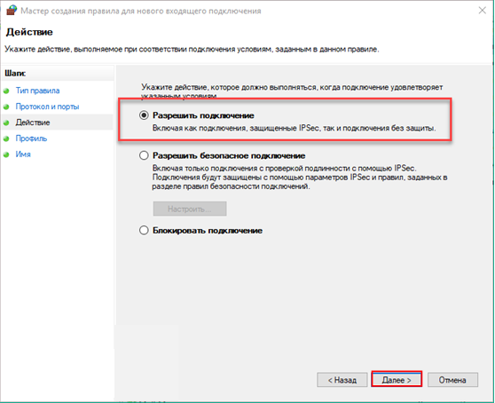The width and height of the screenshot is (495, 403).
Task: Select Блокировать подключение radio button
Action: (x=144, y=230)
